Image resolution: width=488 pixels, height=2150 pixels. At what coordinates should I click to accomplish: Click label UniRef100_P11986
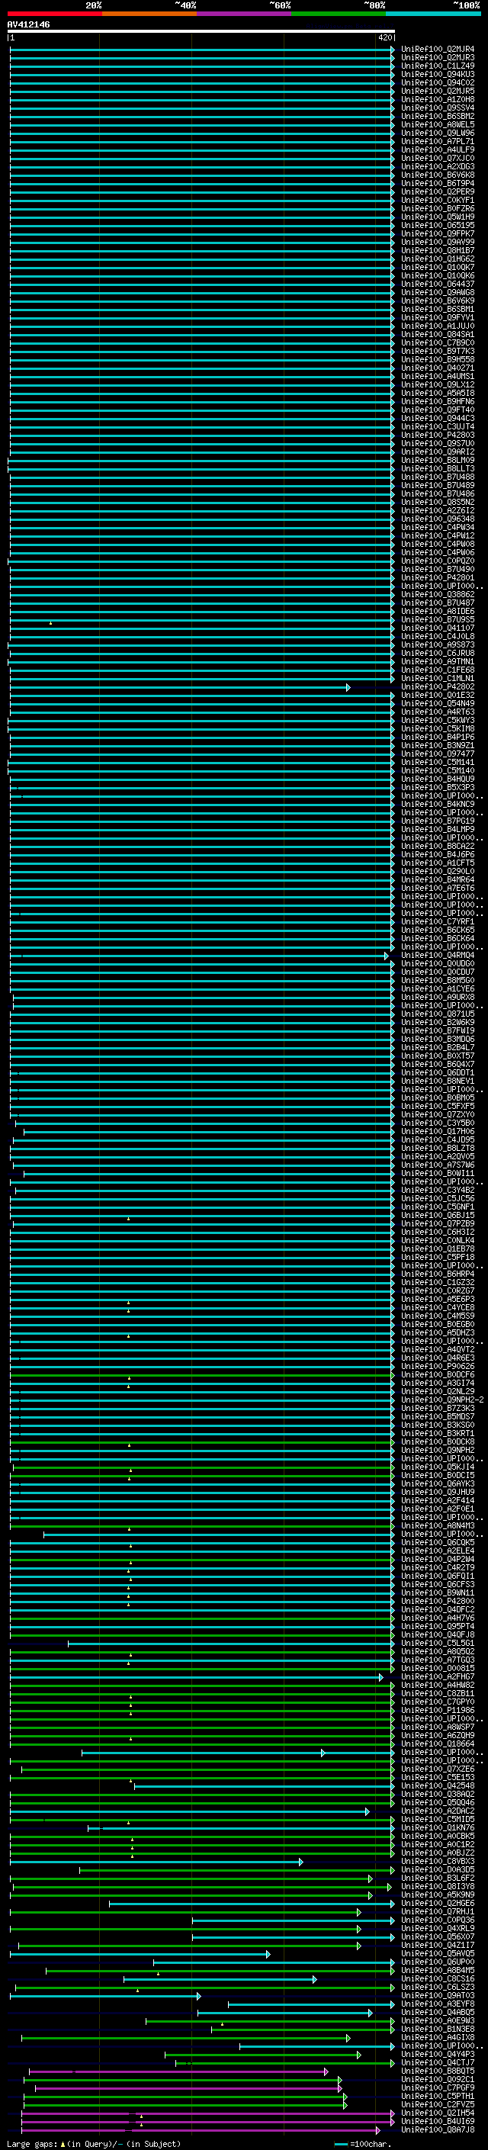pyautogui.click(x=438, y=1710)
